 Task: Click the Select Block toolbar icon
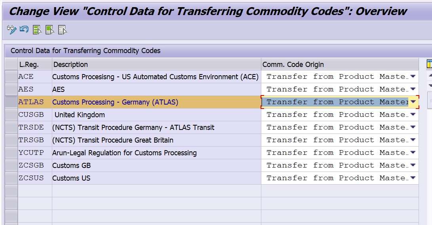point(50,30)
